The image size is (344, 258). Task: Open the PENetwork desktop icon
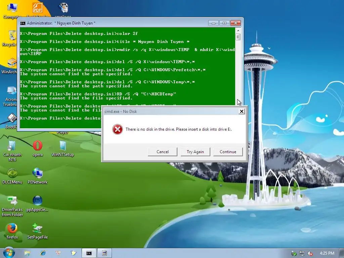click(x=38, y=176)
